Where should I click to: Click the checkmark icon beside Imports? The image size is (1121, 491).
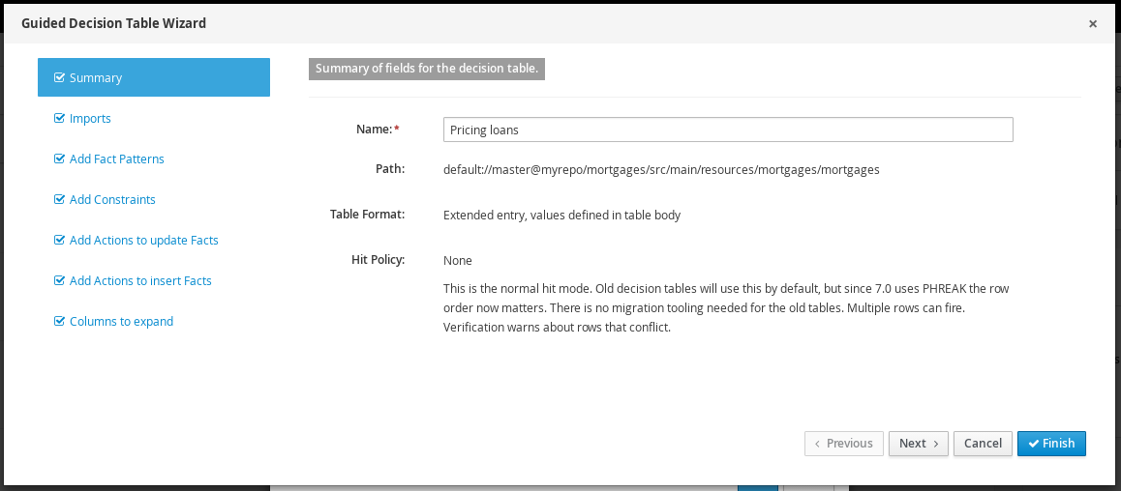click(60, 119)
